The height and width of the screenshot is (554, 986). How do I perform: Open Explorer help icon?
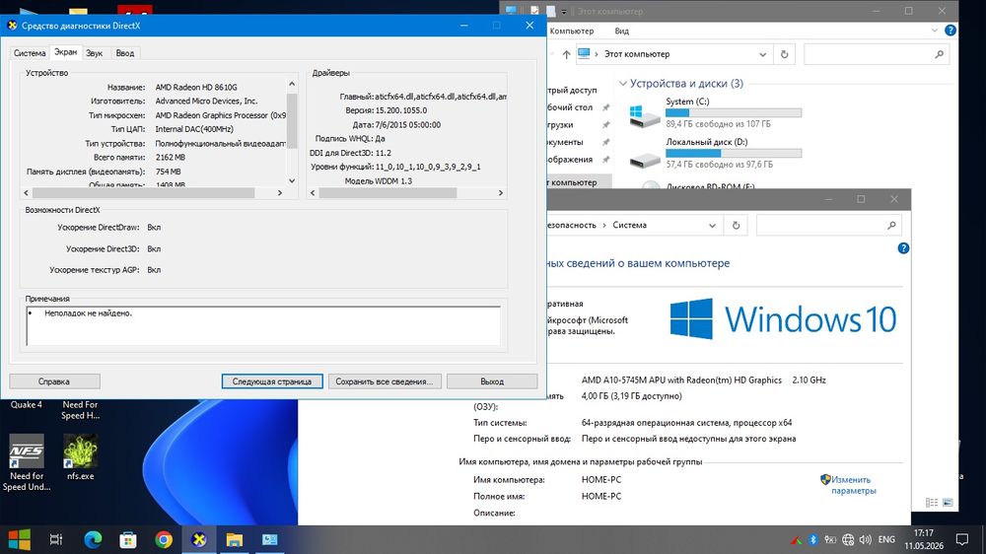point(951,31)
